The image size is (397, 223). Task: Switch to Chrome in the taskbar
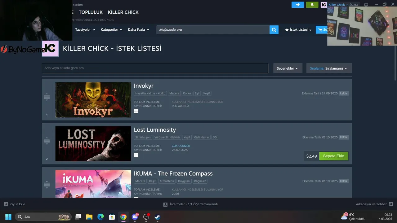[123, 217]
